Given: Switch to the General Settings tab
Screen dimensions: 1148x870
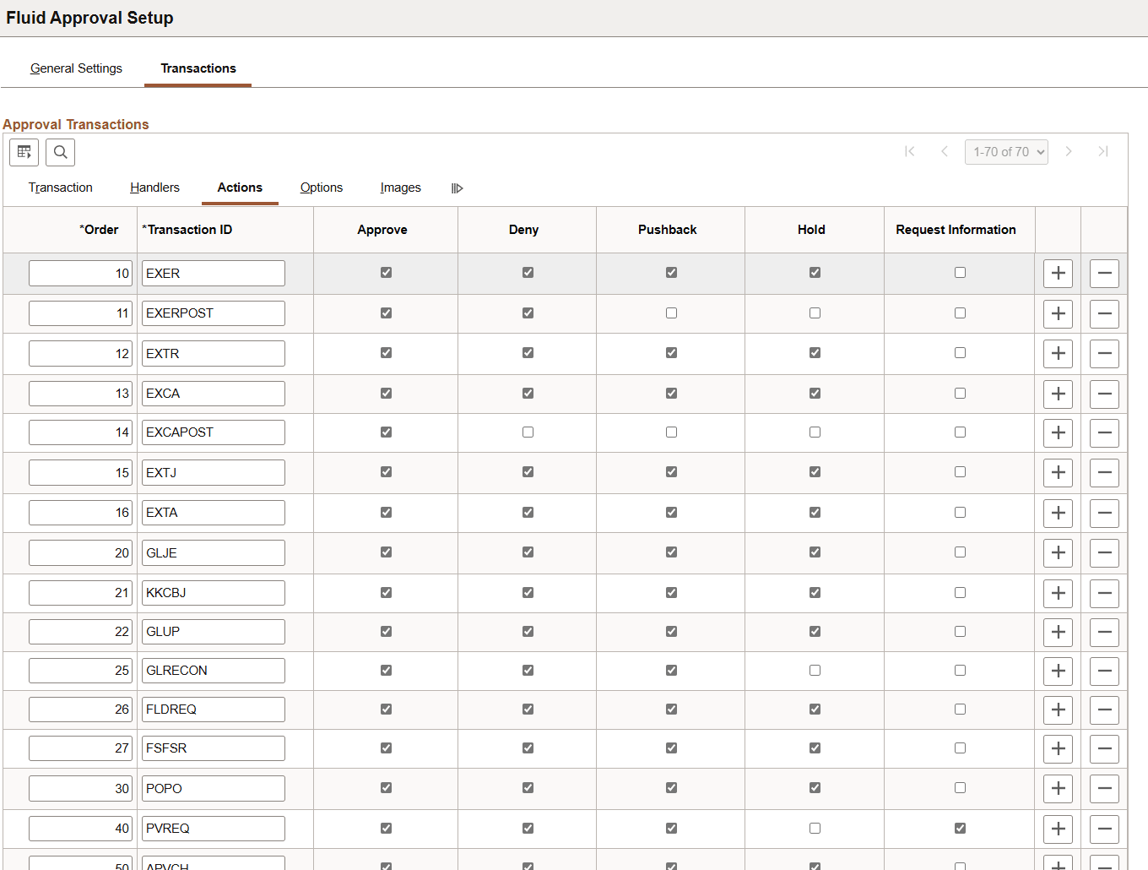Looking at the screenshot, I should pyautogui.click(x=76, y=68).
